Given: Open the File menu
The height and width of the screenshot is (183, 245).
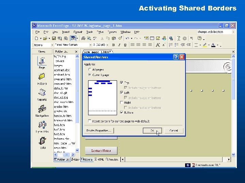Looking at the screenshot, I should [x=37, y=32].
